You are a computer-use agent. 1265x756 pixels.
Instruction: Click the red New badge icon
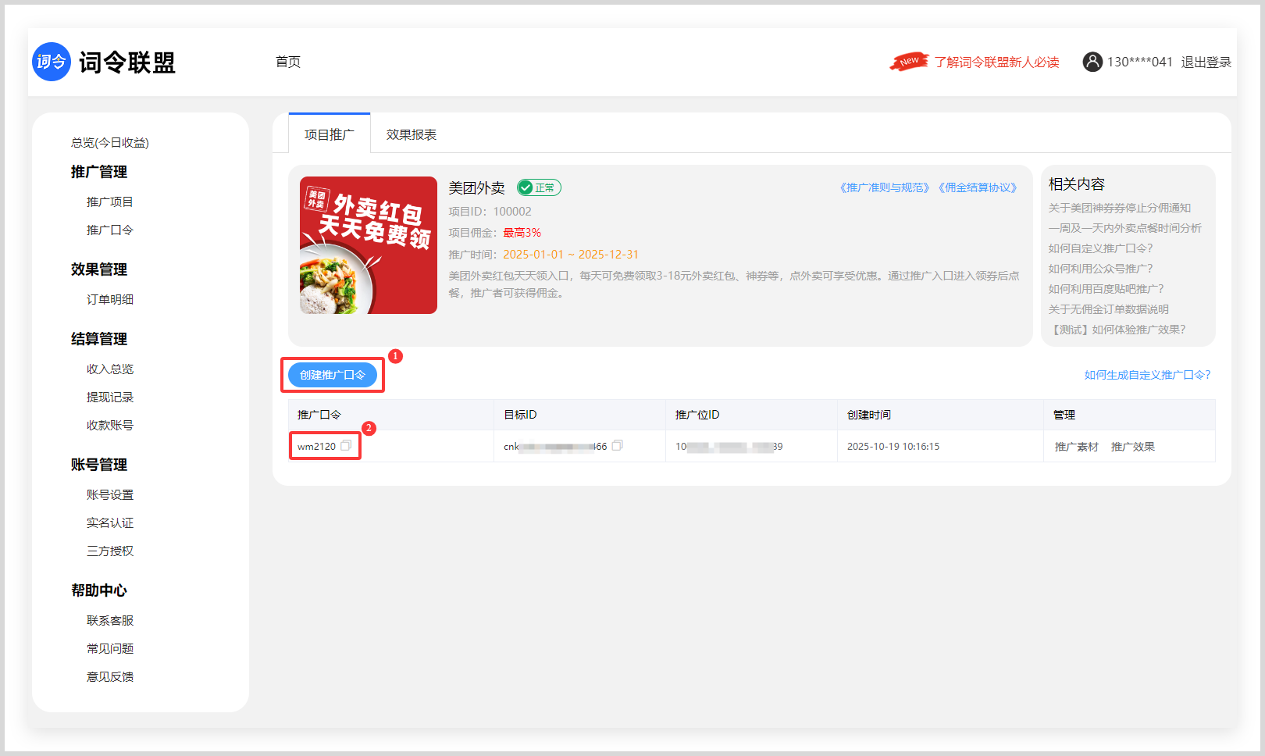[909, 61]
